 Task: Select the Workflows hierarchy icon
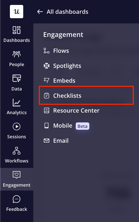pos(17,151)
